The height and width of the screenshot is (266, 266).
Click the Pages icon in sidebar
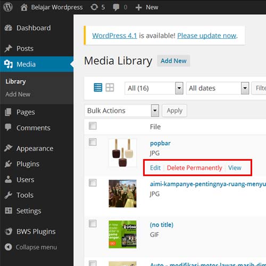point(8,112)
